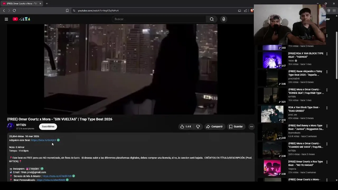
Task: Subscribe with the Suscribirse button
Action: (48, 126)
